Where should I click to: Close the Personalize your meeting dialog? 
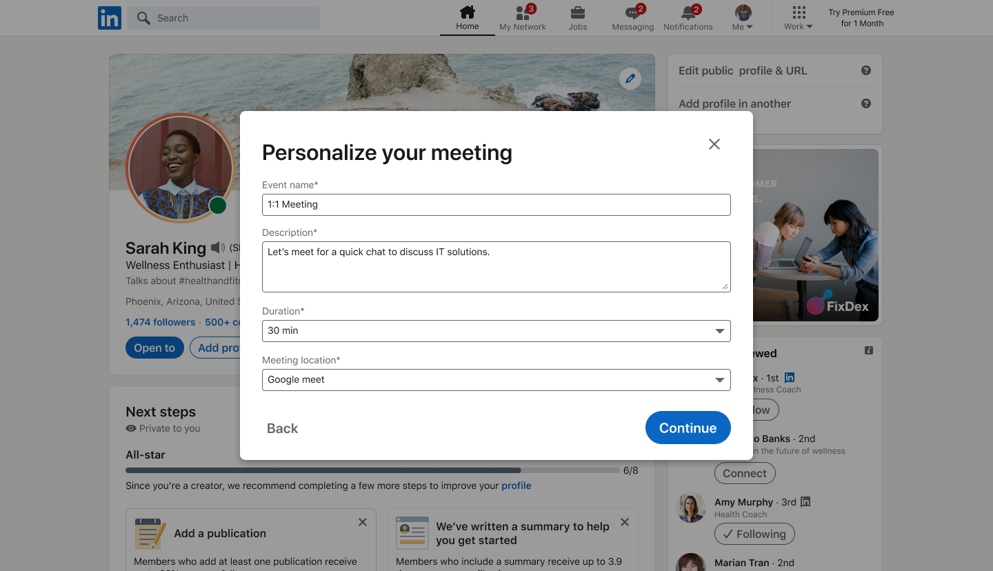point(714,144)
